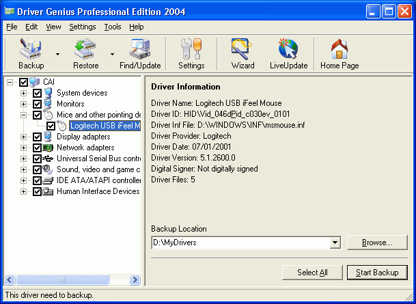
Task: Expand Sound, video and game node
Action: (23, 169)
